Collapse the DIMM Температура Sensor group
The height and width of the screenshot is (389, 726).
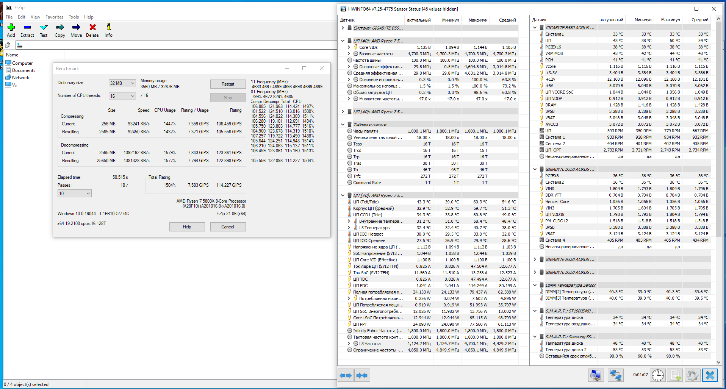(x=535, y=285)
